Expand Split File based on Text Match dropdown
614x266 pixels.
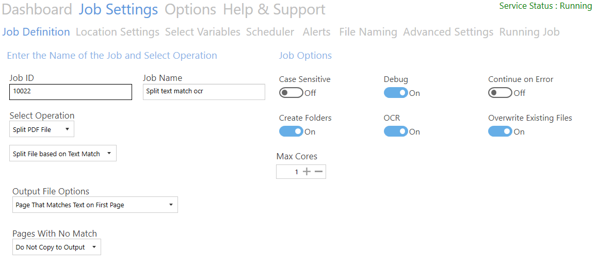[x=62, y=154]
